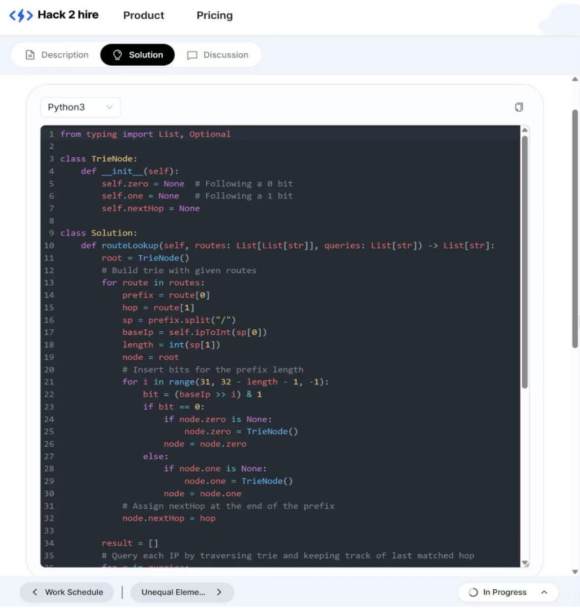The width and height of the screenshot is (580, 608).
Task: Click the In Progress spinner icon
Action: (473, 593)
